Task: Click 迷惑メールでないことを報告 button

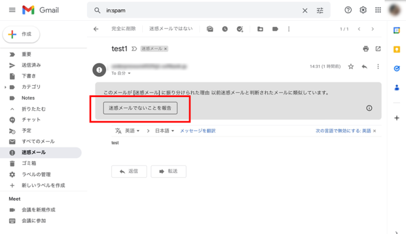Action: (x=140, y=108)
